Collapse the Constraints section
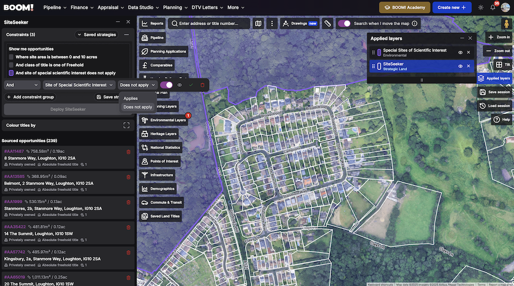514x286 pixels. 126,35
